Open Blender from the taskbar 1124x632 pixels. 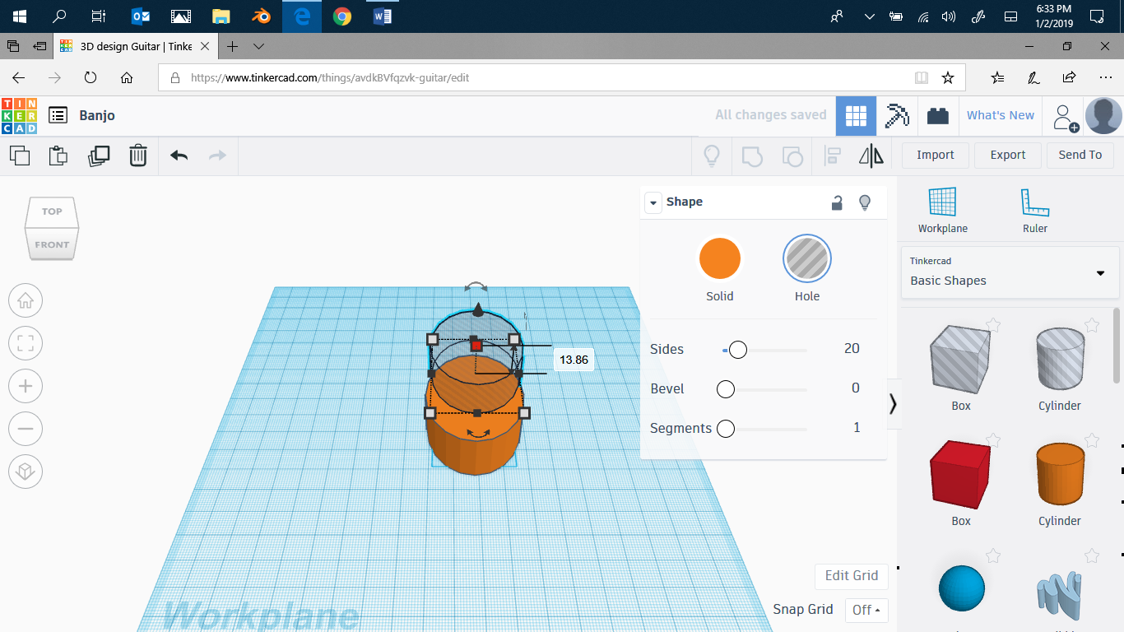click(261, 16)
